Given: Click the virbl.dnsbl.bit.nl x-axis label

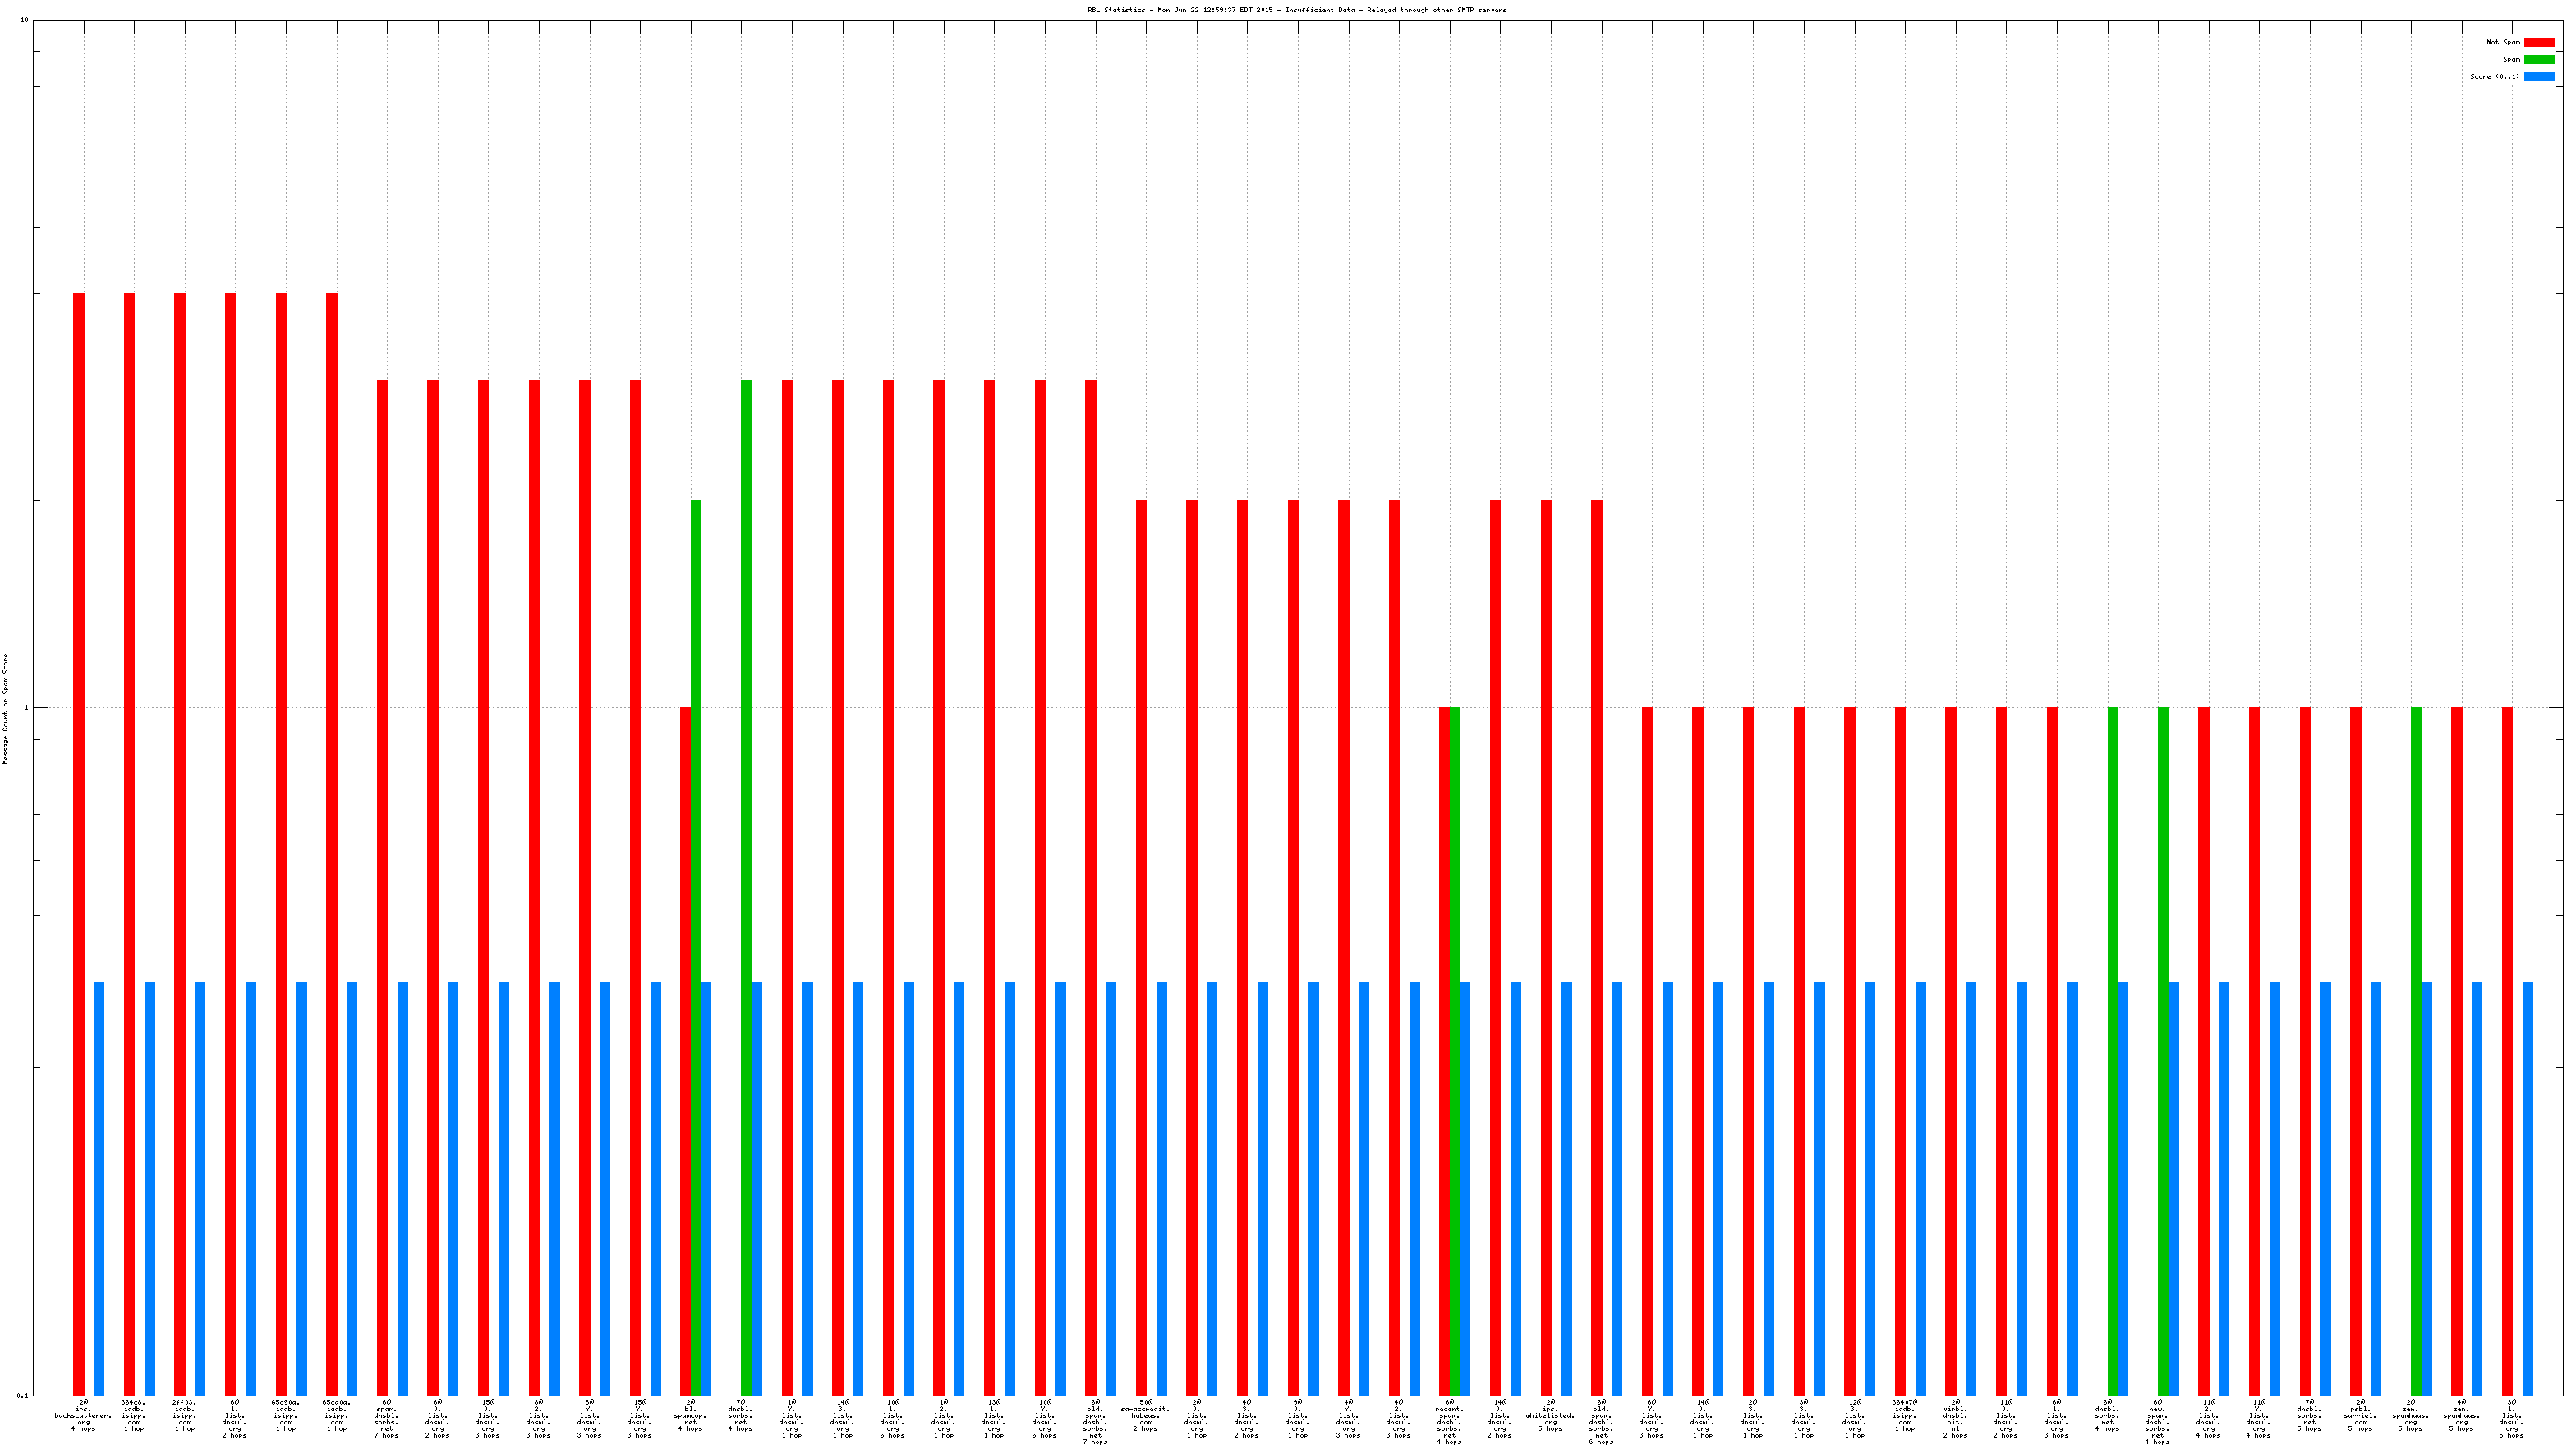Looking at the screenshot, I should click(x=1955, y=1418).
